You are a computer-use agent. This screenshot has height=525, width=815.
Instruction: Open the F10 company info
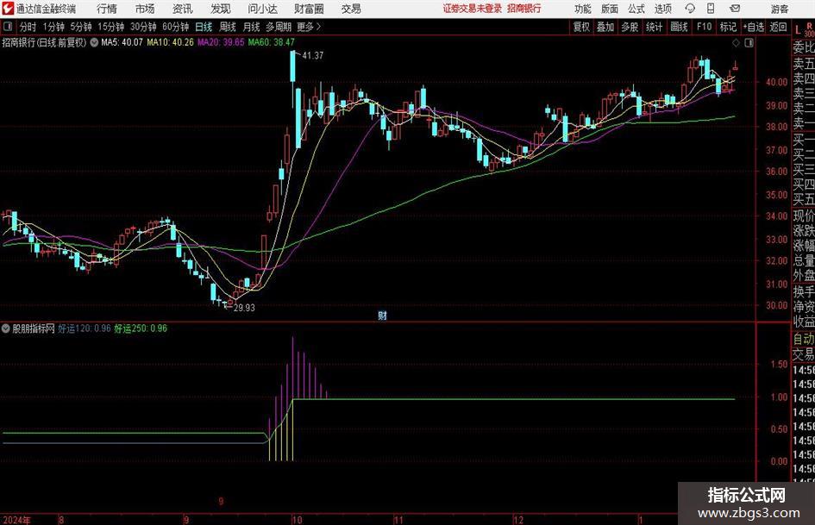click(704, 27)
